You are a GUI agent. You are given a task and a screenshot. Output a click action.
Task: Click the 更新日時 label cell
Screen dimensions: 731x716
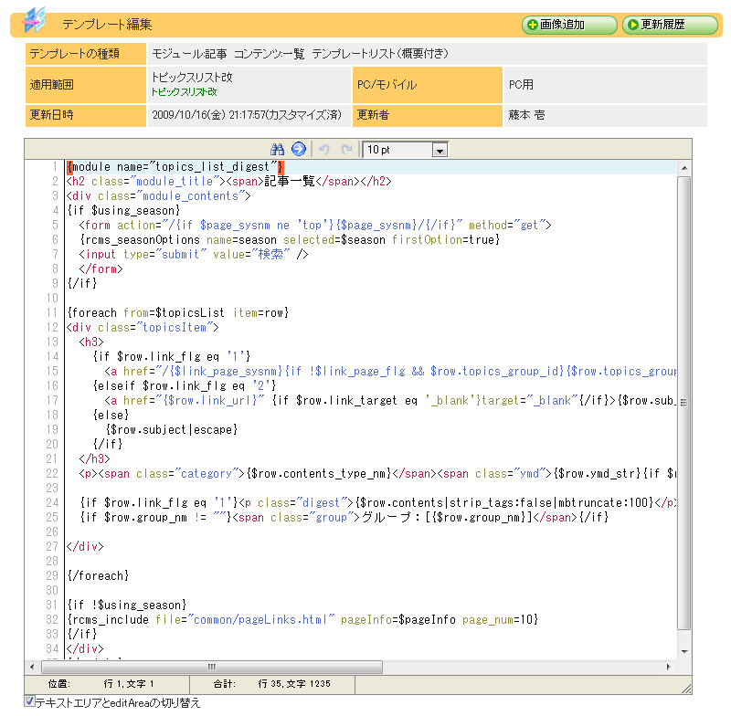click(86, 115)
